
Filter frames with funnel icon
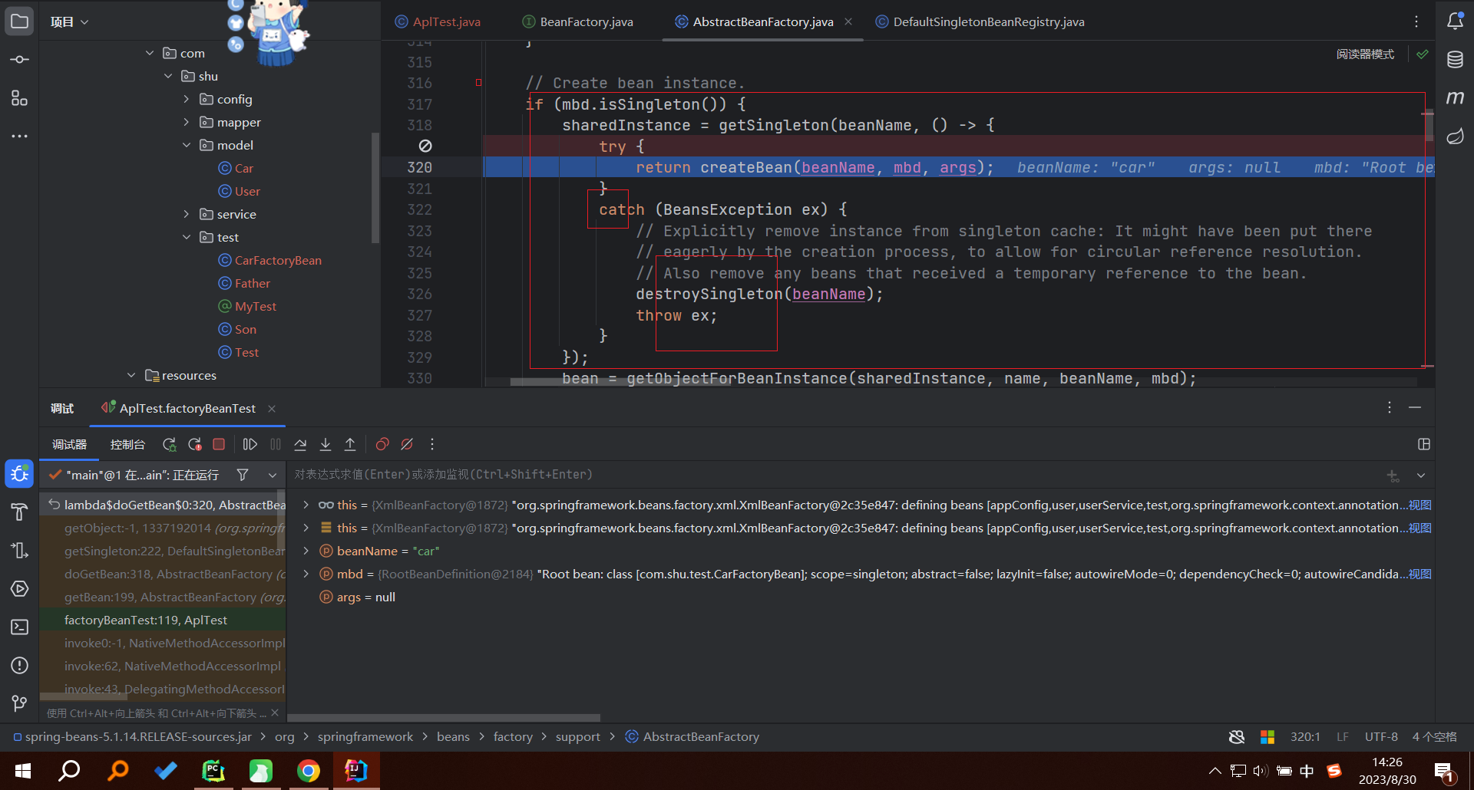(x=243, y=475)
